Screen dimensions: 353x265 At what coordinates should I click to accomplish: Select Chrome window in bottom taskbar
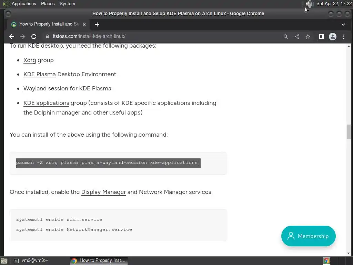point(99,261)
